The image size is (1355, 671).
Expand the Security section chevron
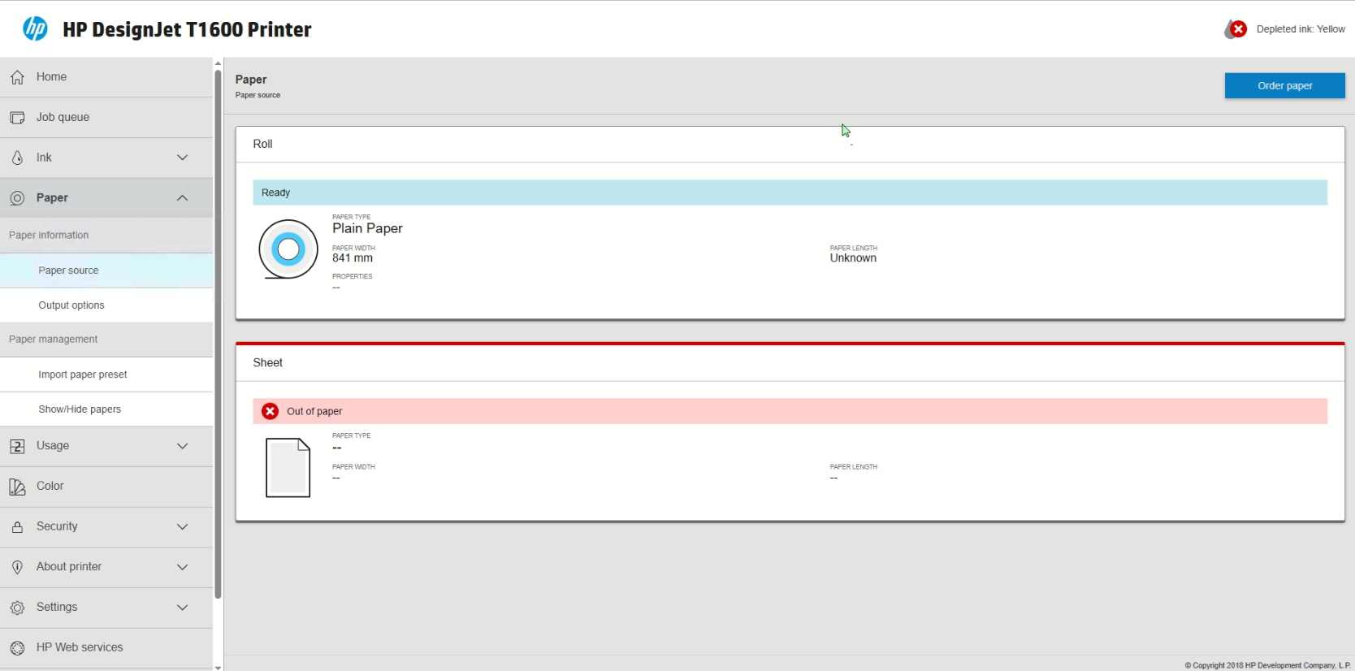[183, 526]
